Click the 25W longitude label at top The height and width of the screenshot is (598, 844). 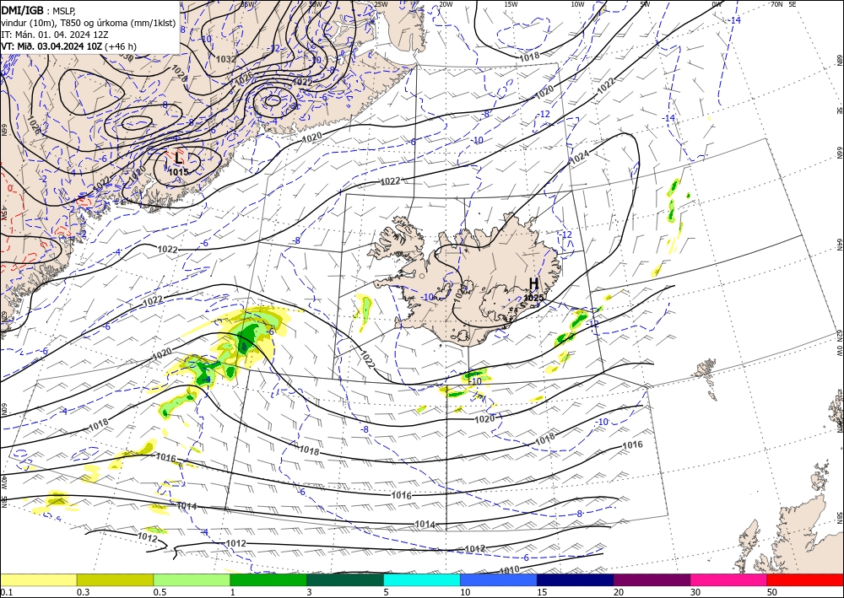(381, 4)
